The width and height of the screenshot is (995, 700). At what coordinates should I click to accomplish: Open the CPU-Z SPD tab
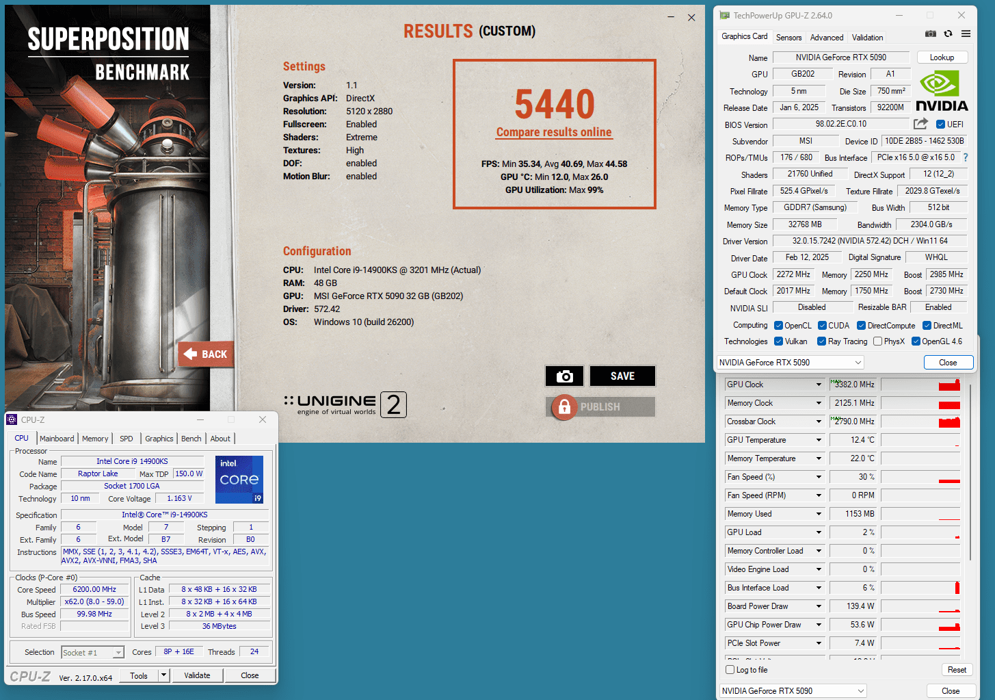127,439
